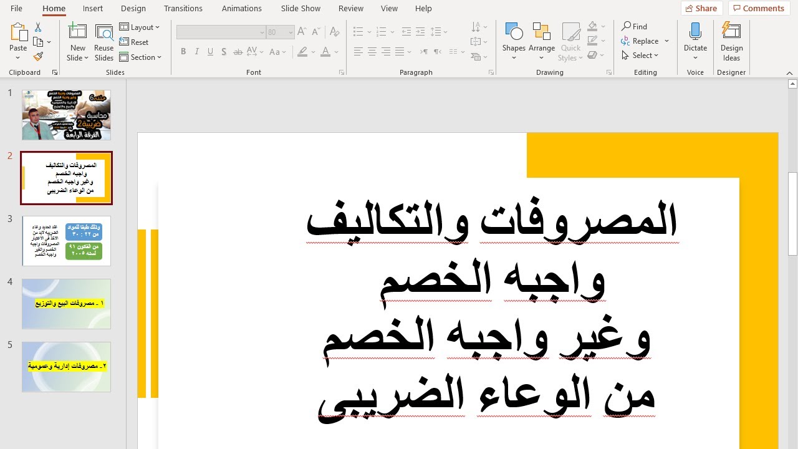Click the Copy icon in Clipboard
This screenshot has height=449, width=798.
[x=38, y=42]
